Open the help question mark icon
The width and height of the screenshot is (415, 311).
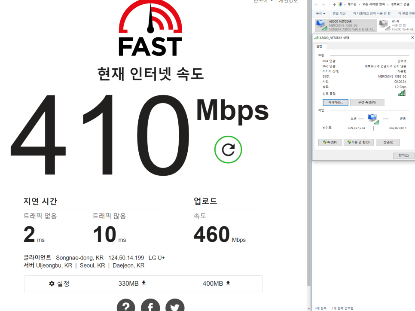(125, 306)
